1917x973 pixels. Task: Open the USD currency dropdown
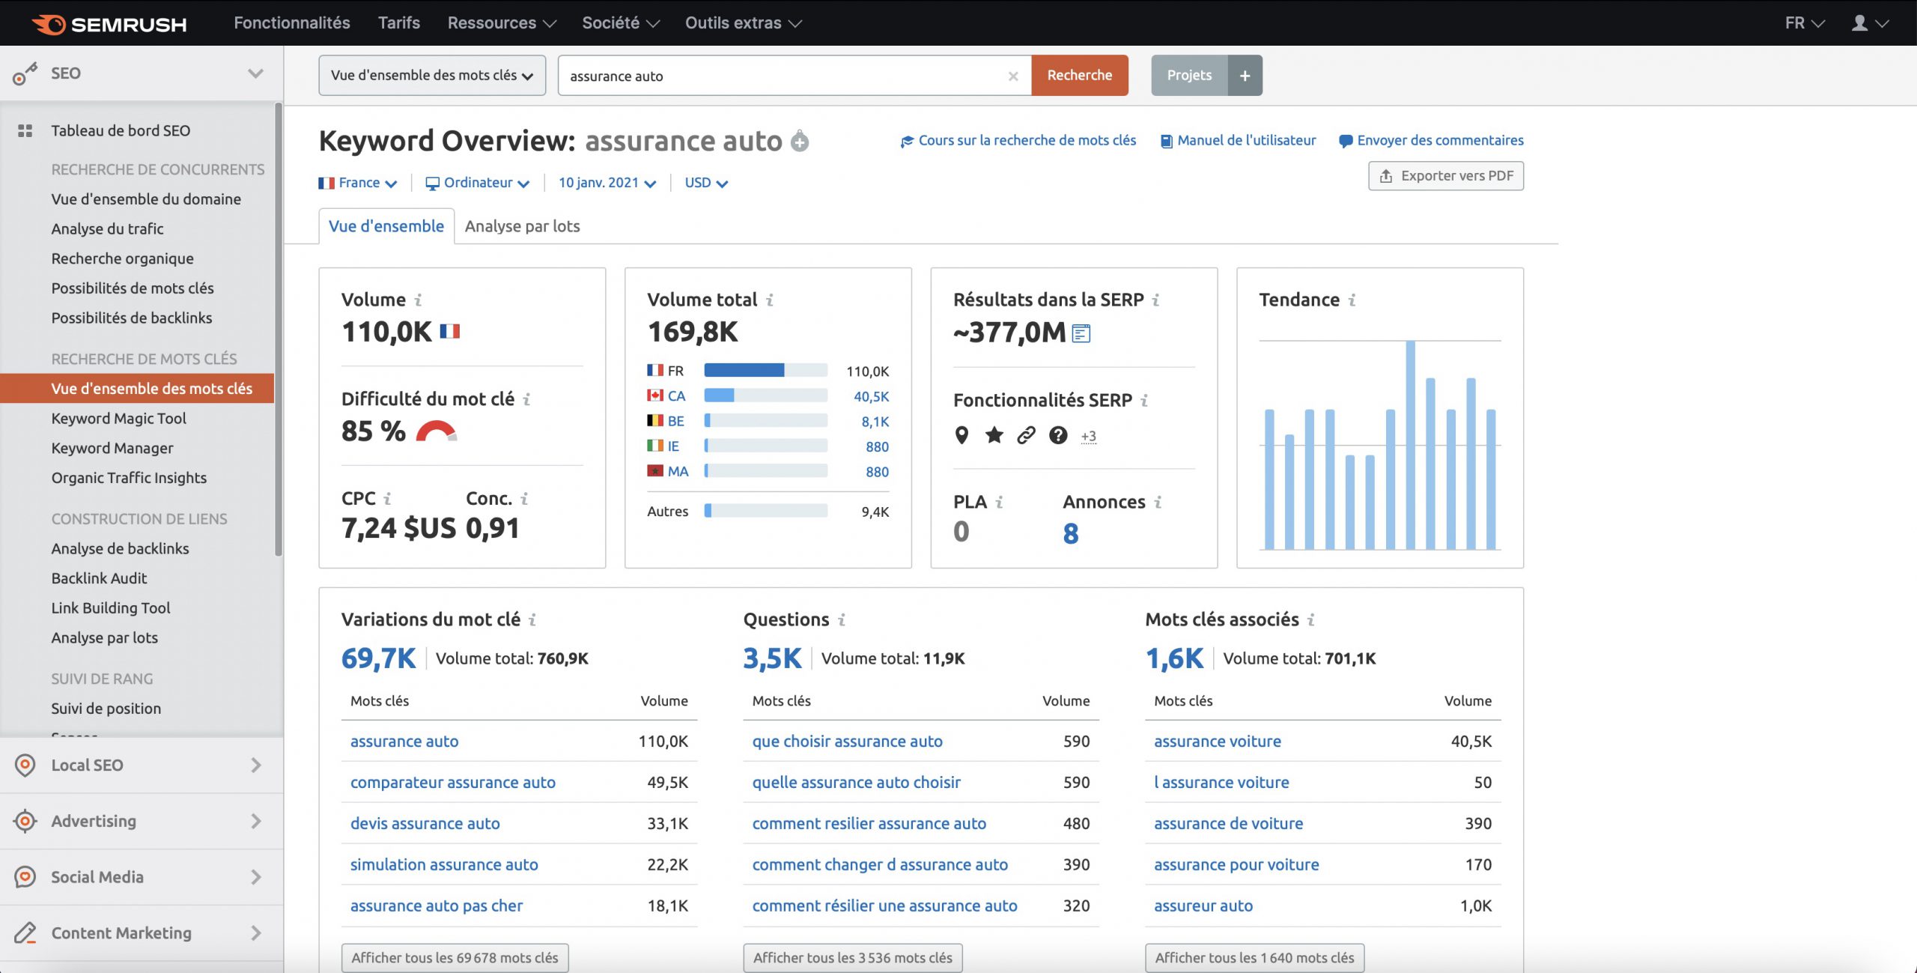703,183
